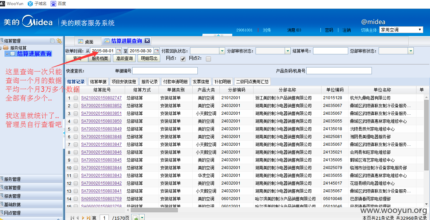Switch to 二级网点费用汇总 tab
Viewport: 430px width, 220px height.
pyautogui.click(x=253, y=82)
